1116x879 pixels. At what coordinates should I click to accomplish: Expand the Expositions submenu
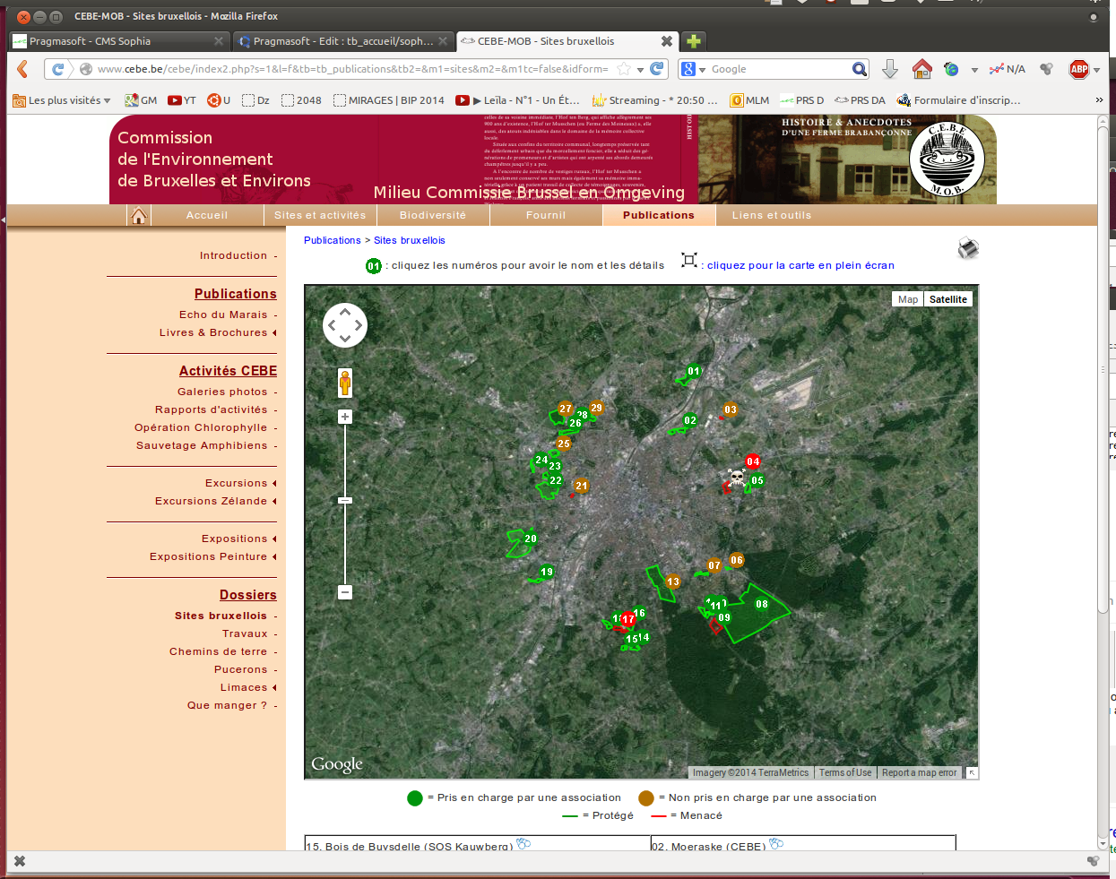(x=274, y=539)
